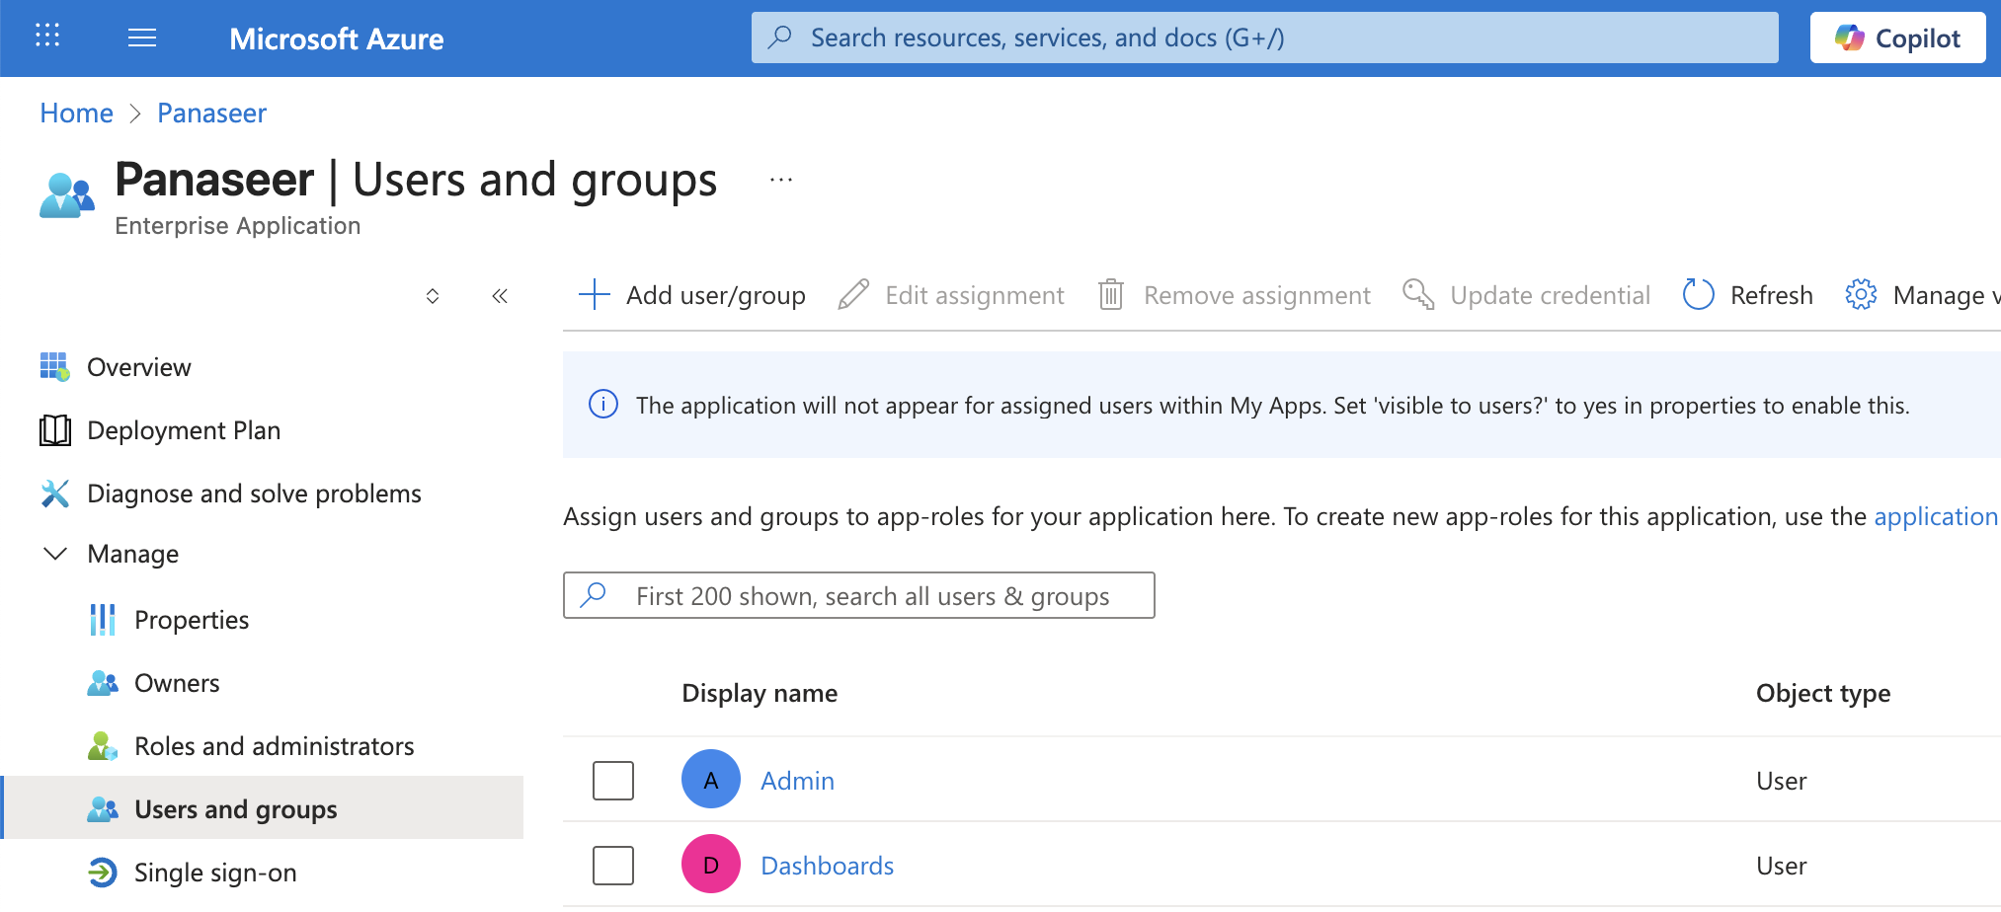Sort by Display name column header
Viewport: 2001px width, 912px height.
[760, 693]
